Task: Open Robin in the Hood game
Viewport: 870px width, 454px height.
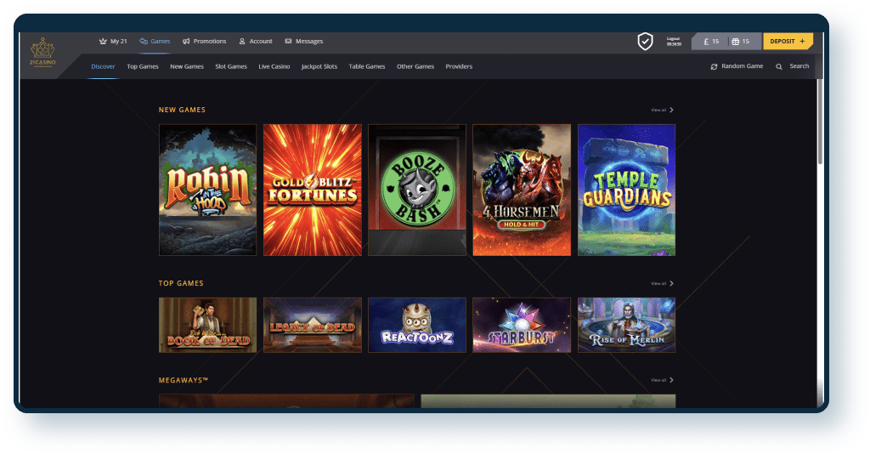Action: click(x=207, y=190)
